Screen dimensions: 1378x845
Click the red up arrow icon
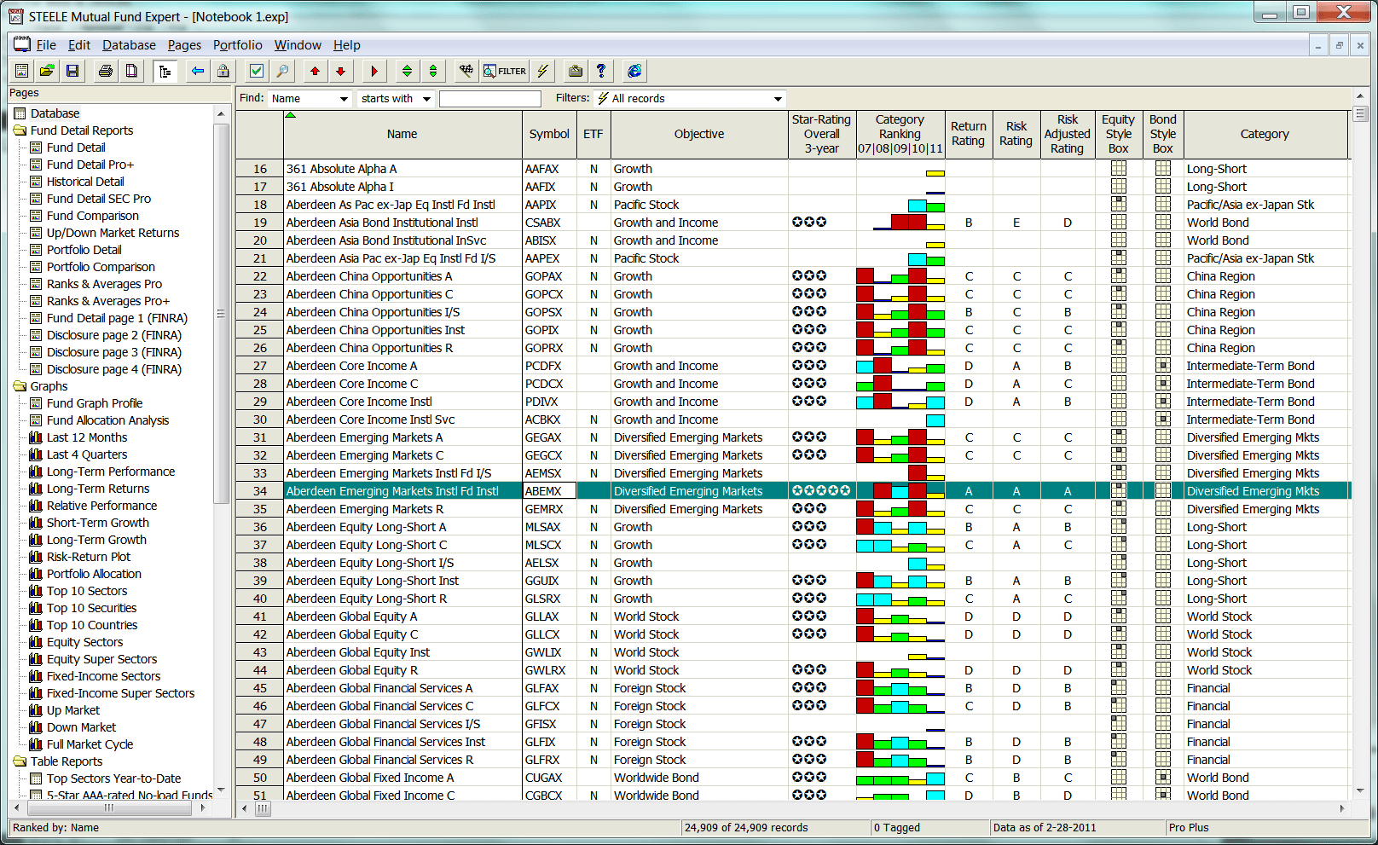pos(316,71)
